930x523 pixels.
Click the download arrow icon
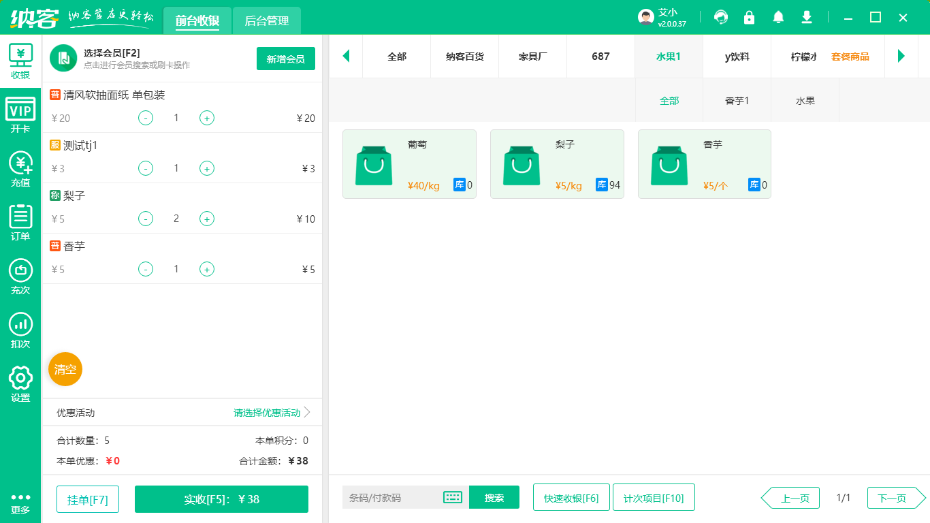point(807,17)
